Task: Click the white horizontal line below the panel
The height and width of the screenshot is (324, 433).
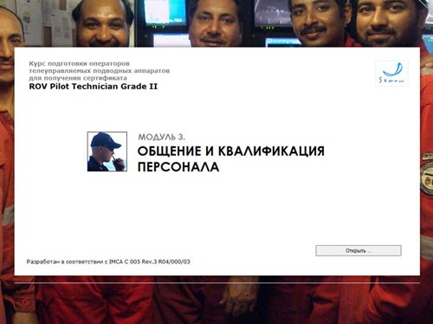Action: (x=216, y=282)
